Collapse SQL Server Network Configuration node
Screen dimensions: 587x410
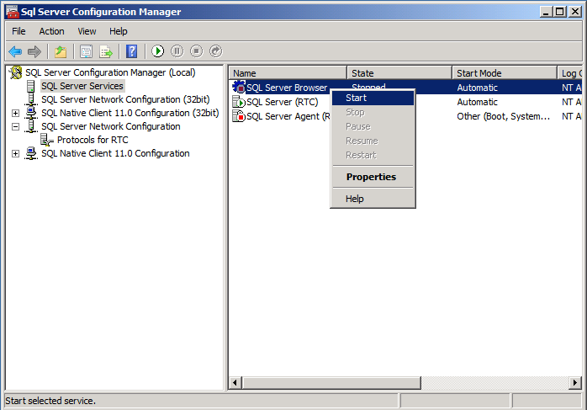(x=15, y=126)
